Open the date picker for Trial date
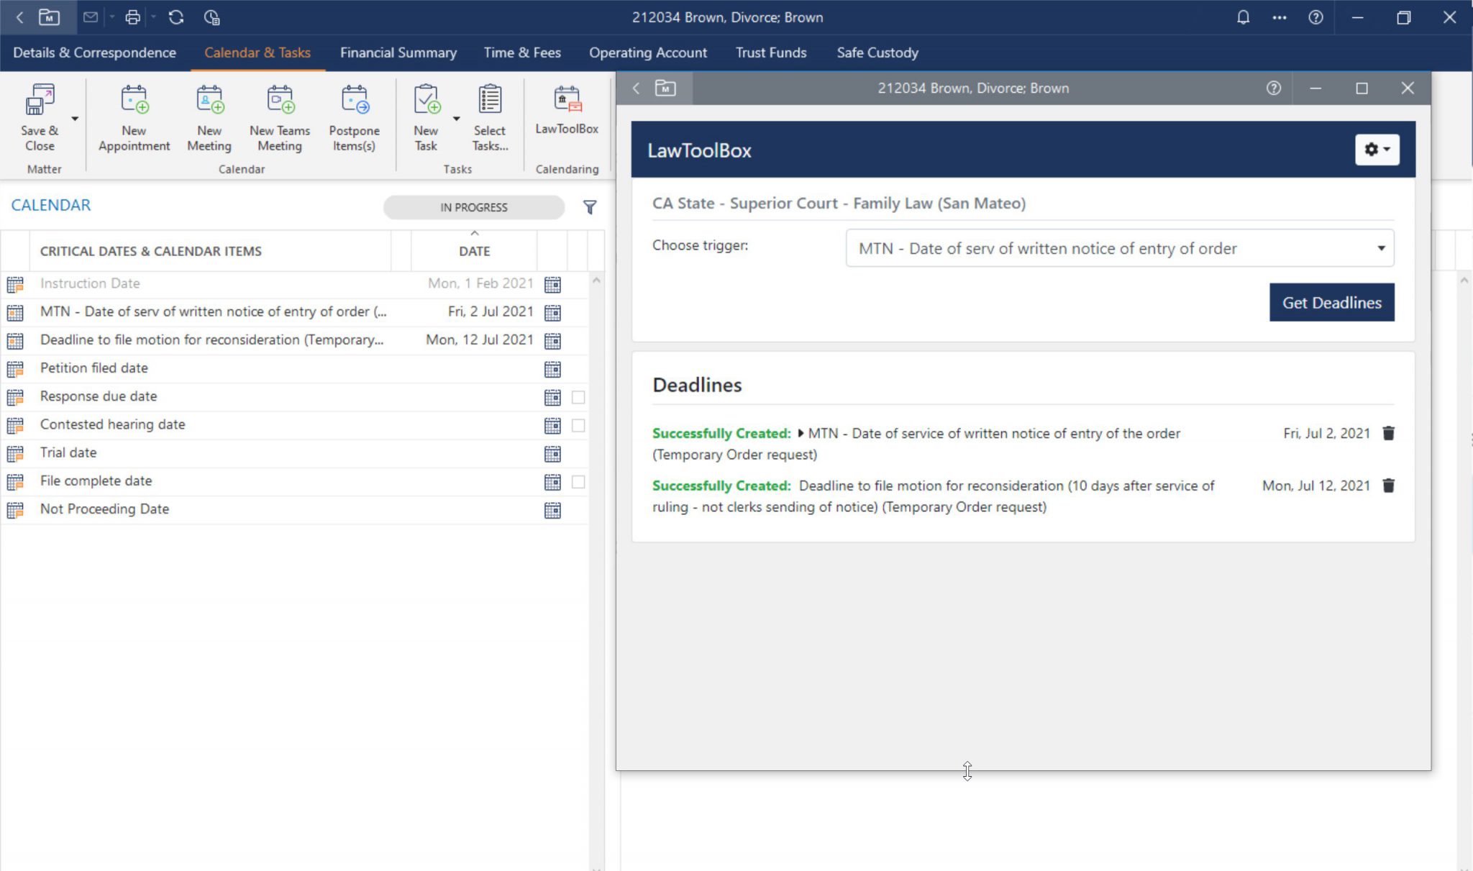 pyautogui.click(x=551, y=453)
